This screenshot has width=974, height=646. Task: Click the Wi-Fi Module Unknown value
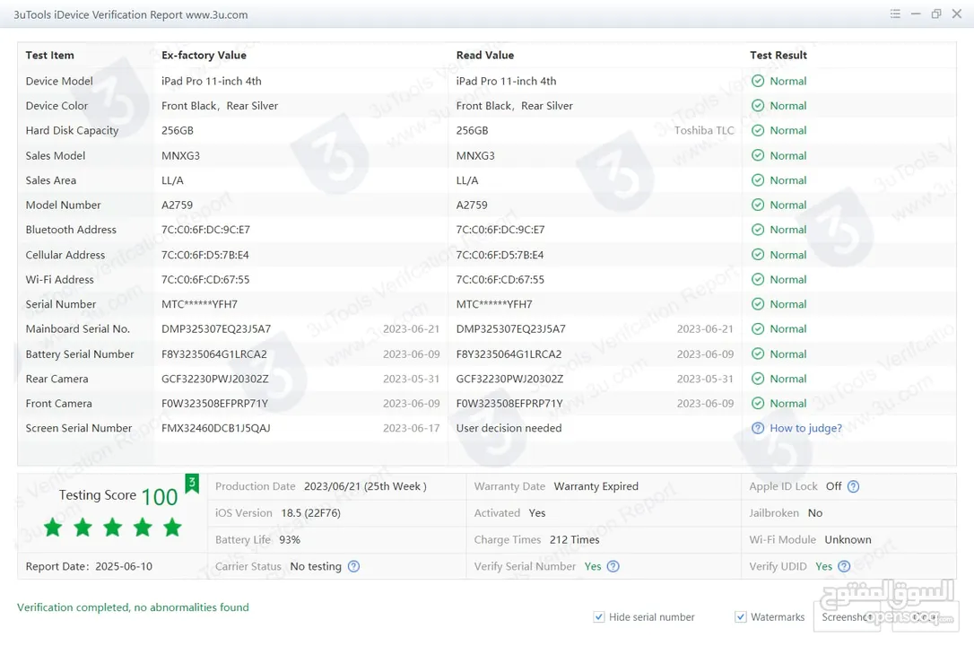(848, 540)
